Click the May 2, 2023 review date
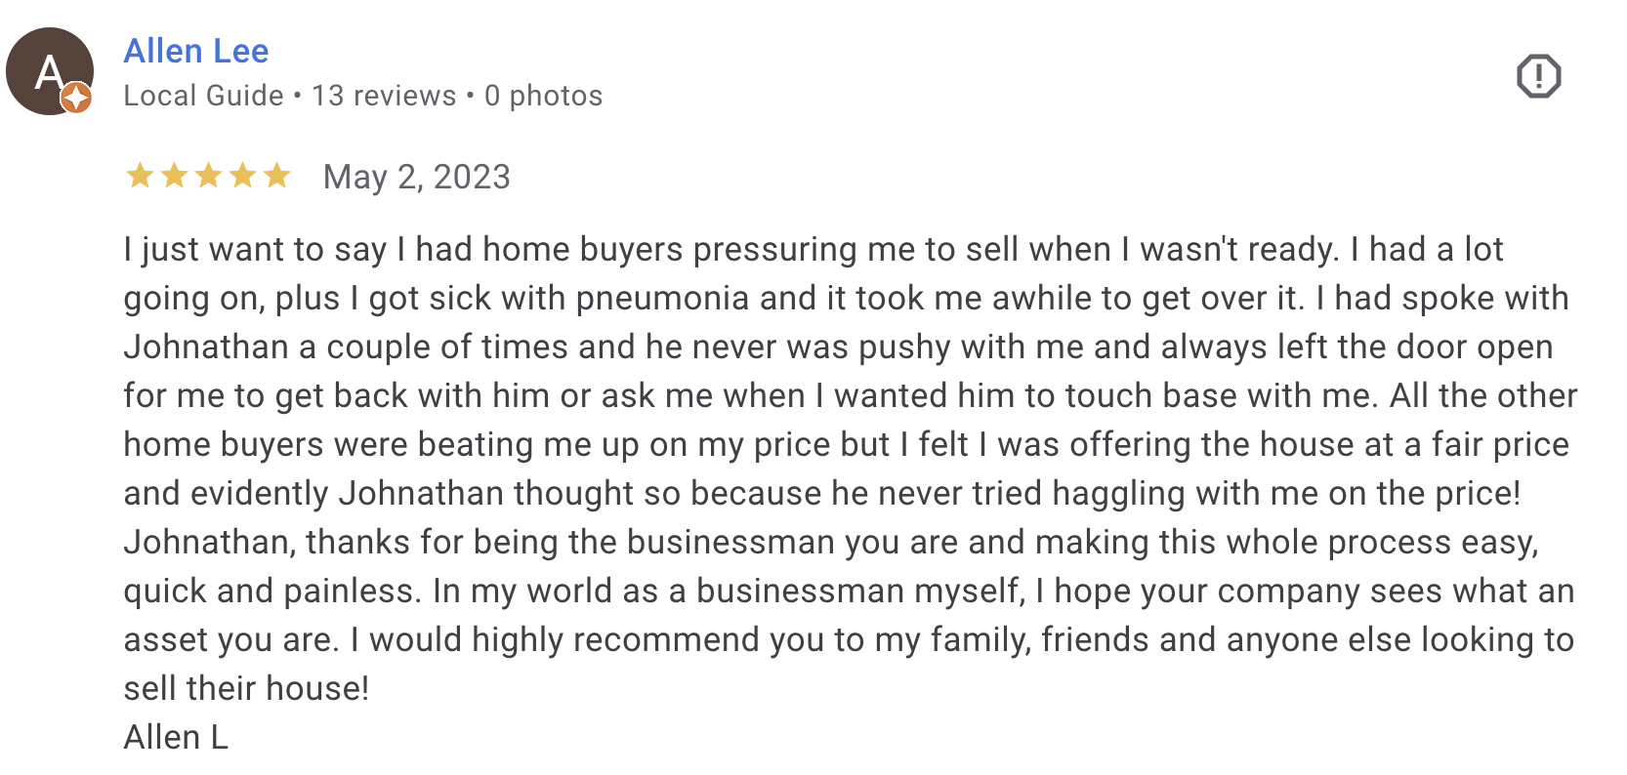Screen dimensions: 1627x775 pyautogui.click(x=417, y=177)
